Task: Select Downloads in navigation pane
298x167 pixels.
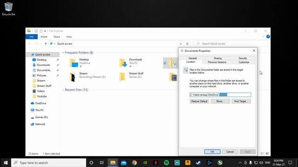Action: (x=43, y=65)
